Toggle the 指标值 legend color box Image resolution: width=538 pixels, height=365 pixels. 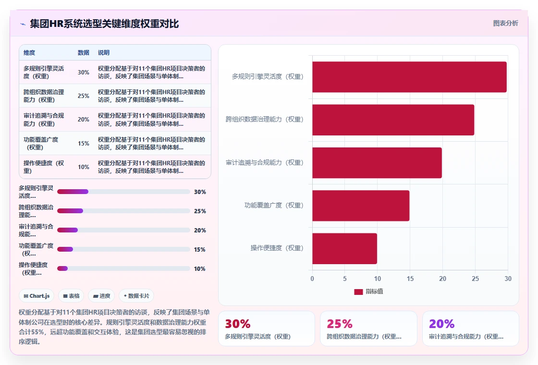pyautogui.click(x=358, y=292)
